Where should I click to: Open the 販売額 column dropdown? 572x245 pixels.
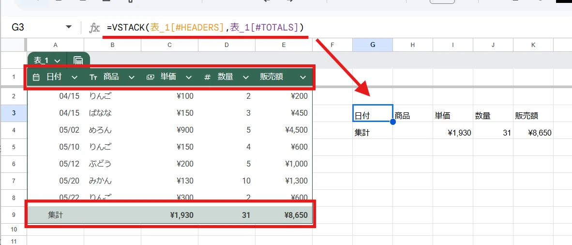click(303, 77)
